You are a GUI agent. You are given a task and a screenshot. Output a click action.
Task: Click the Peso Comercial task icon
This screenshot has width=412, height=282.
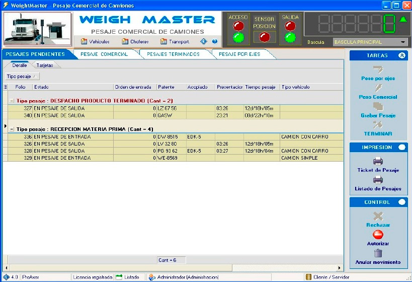tap(378, 88)
